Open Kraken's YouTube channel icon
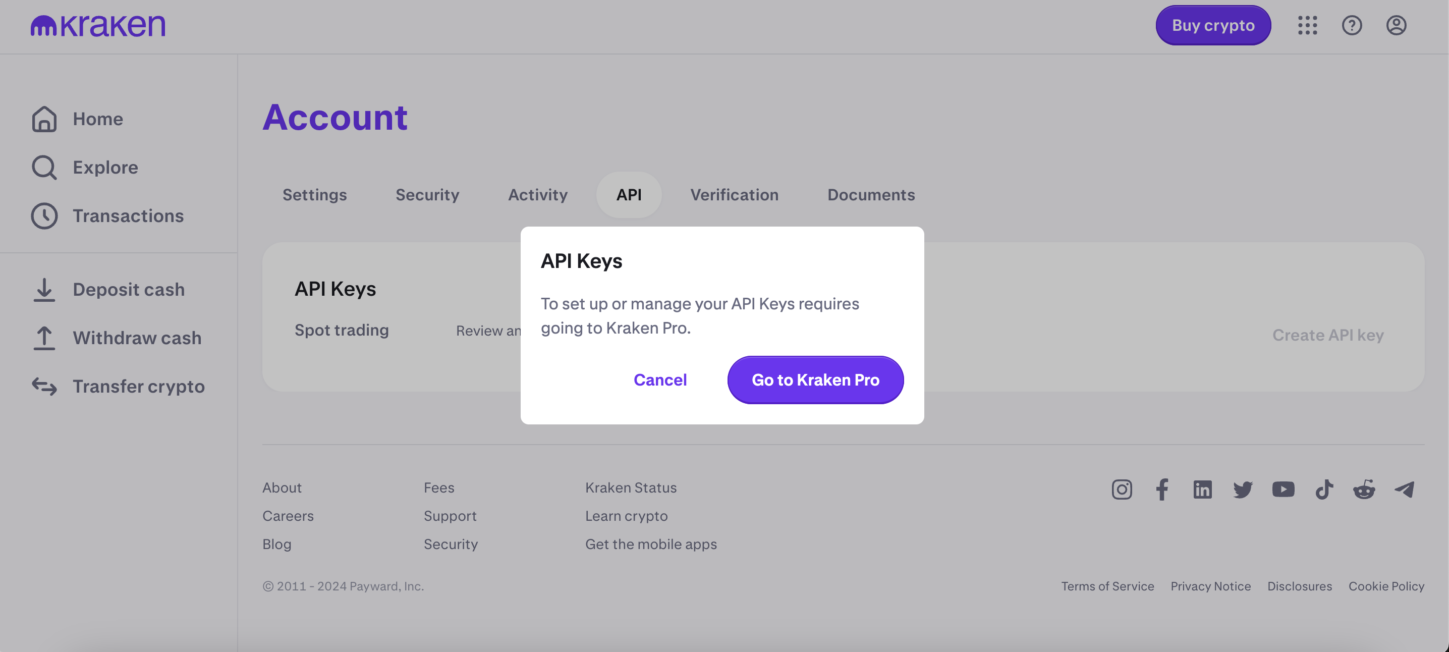This screenshot has width=1449, height=652. [1283, 489]
